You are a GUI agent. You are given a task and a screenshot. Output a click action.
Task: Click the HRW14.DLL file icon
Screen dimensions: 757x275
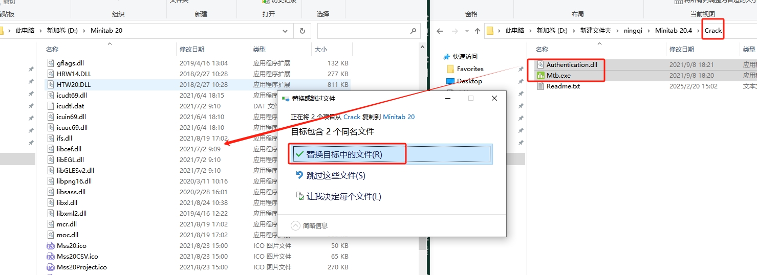point(50,74)
